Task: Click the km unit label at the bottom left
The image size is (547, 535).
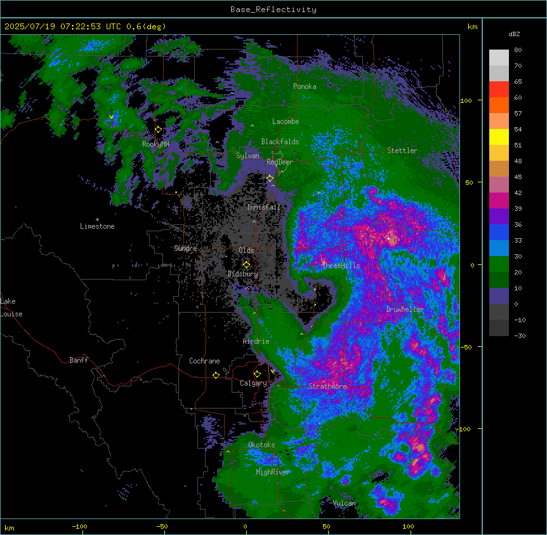Action: click(9, 527)
